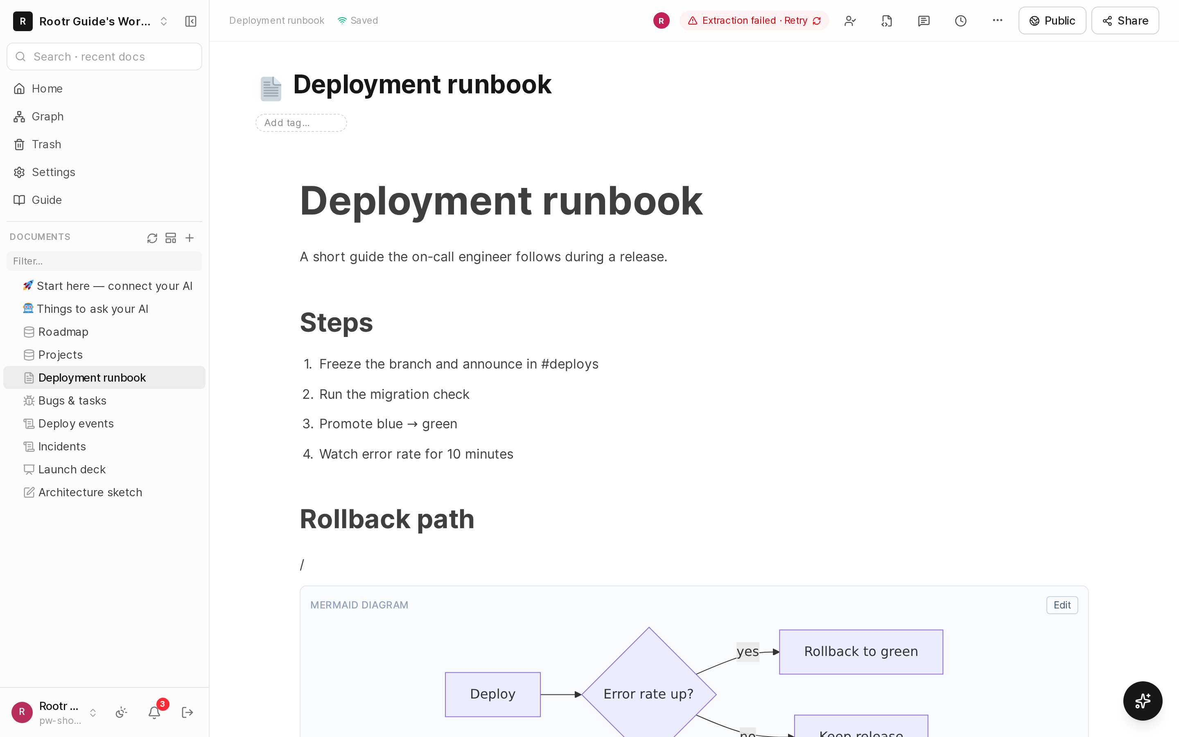The image size is (1179, 737).
Task: Open the Launch deck document
Action: pyautogui.click(x=104, y=469)
